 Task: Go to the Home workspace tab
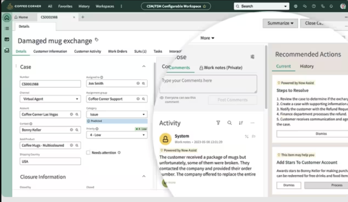(x=21, y=17)
